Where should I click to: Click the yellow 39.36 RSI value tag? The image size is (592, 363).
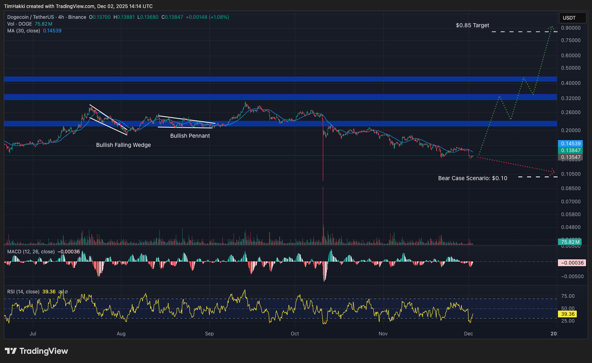pyautogui.click(x=568, y=314)
